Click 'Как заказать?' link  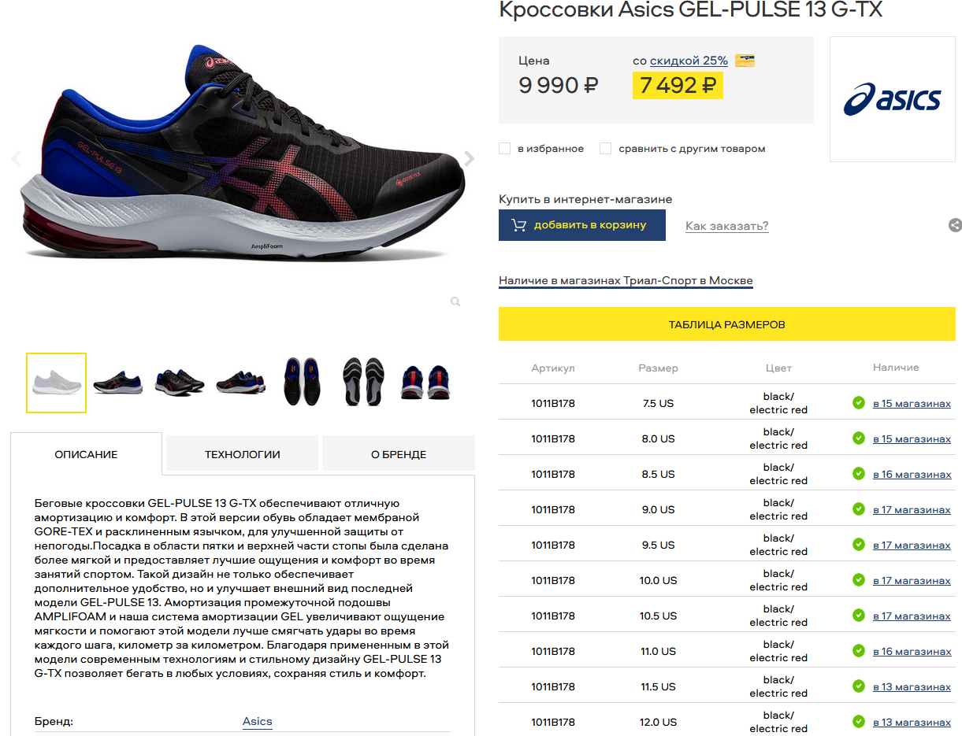coord(726,226)
